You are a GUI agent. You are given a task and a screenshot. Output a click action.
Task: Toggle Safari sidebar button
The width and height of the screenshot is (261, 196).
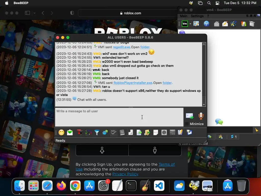coord(27,13)
